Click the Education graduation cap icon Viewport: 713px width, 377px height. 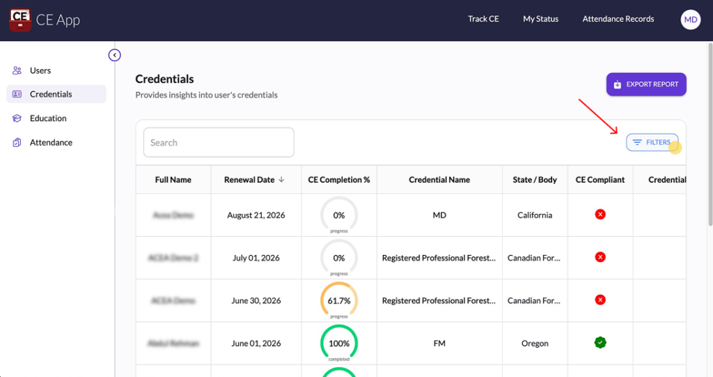click(17, 118)
